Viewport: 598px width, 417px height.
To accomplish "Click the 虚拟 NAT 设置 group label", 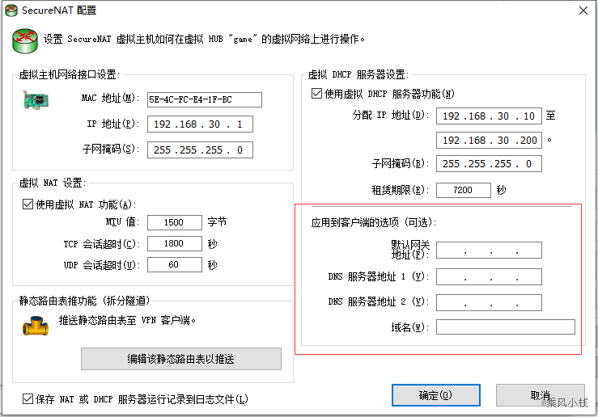I will [53, 183].
